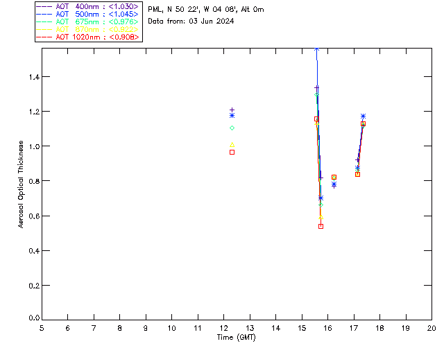Click the "Aerosol Optical Thickness" y-axis label

click(21, 184)
